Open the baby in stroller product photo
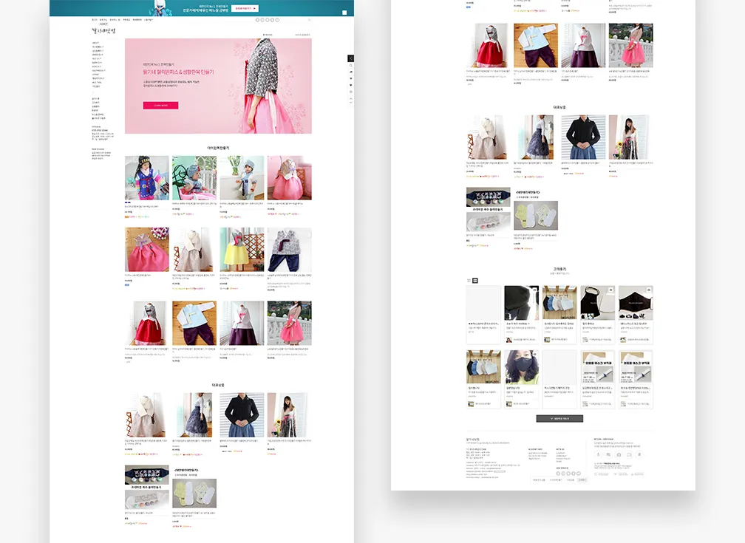 194,177
